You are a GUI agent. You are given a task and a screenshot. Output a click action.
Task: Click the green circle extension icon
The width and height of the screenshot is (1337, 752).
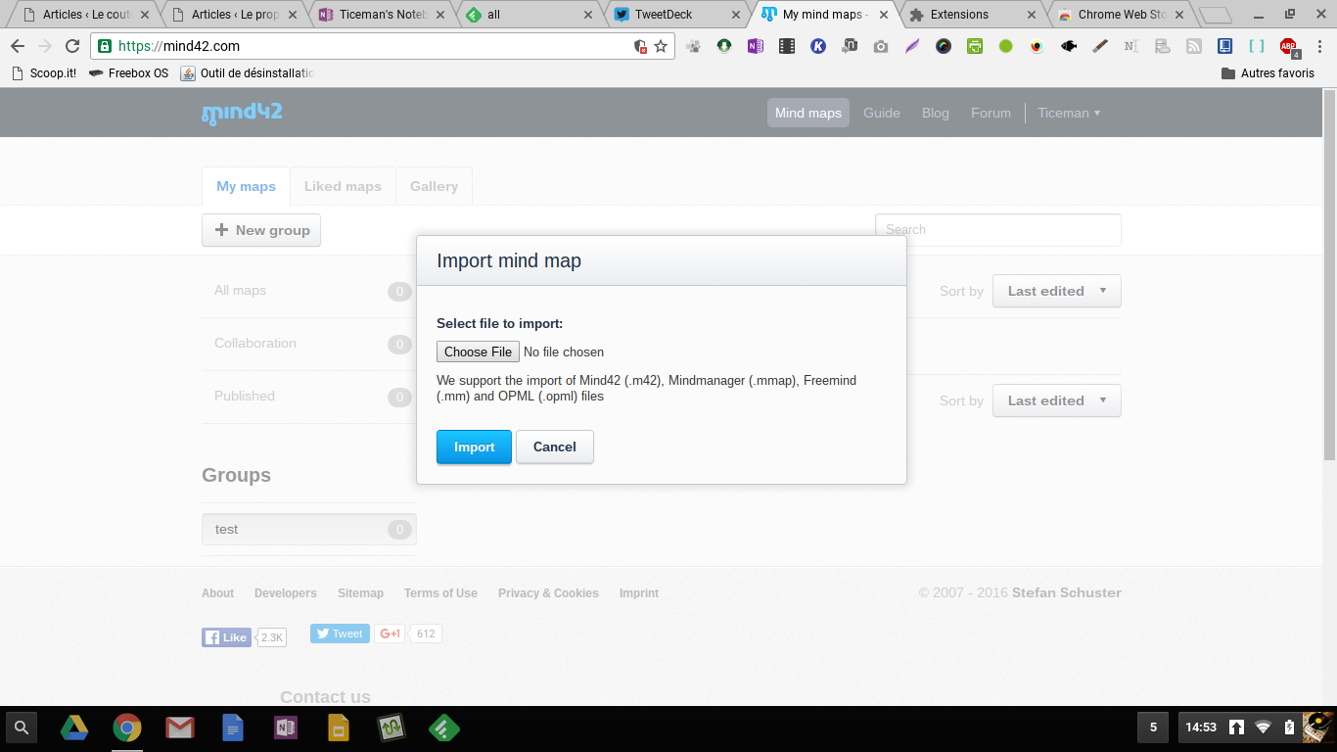click(x=1005, y=46)
